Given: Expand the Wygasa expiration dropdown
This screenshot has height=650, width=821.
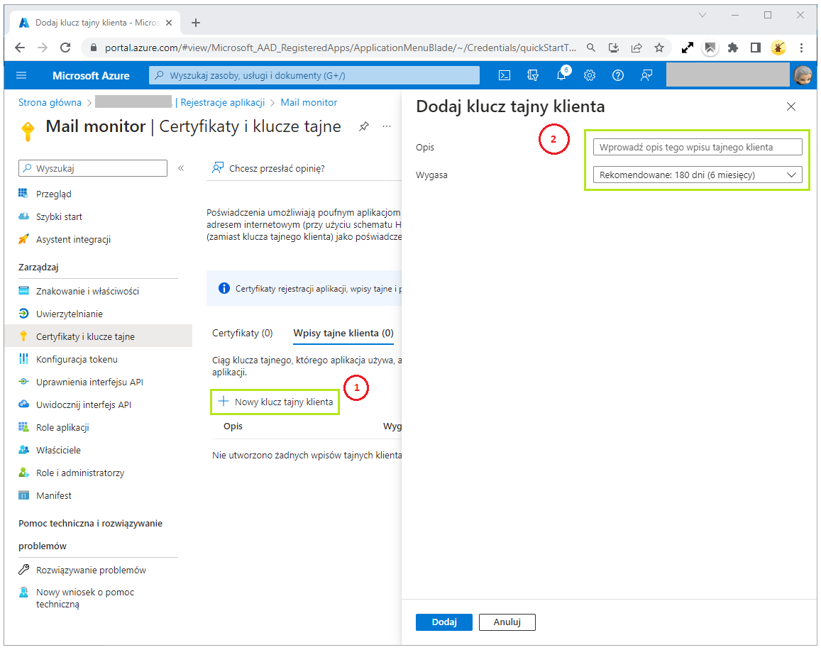Looking at the screenshot, I should click(x=698, y=175).
